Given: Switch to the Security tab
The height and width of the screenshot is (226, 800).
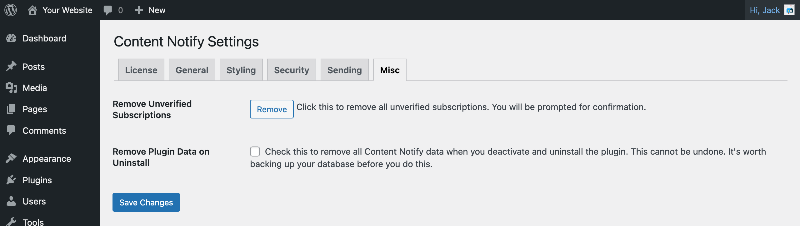Looking at the screenshot, I should click(x=292, y=70).
